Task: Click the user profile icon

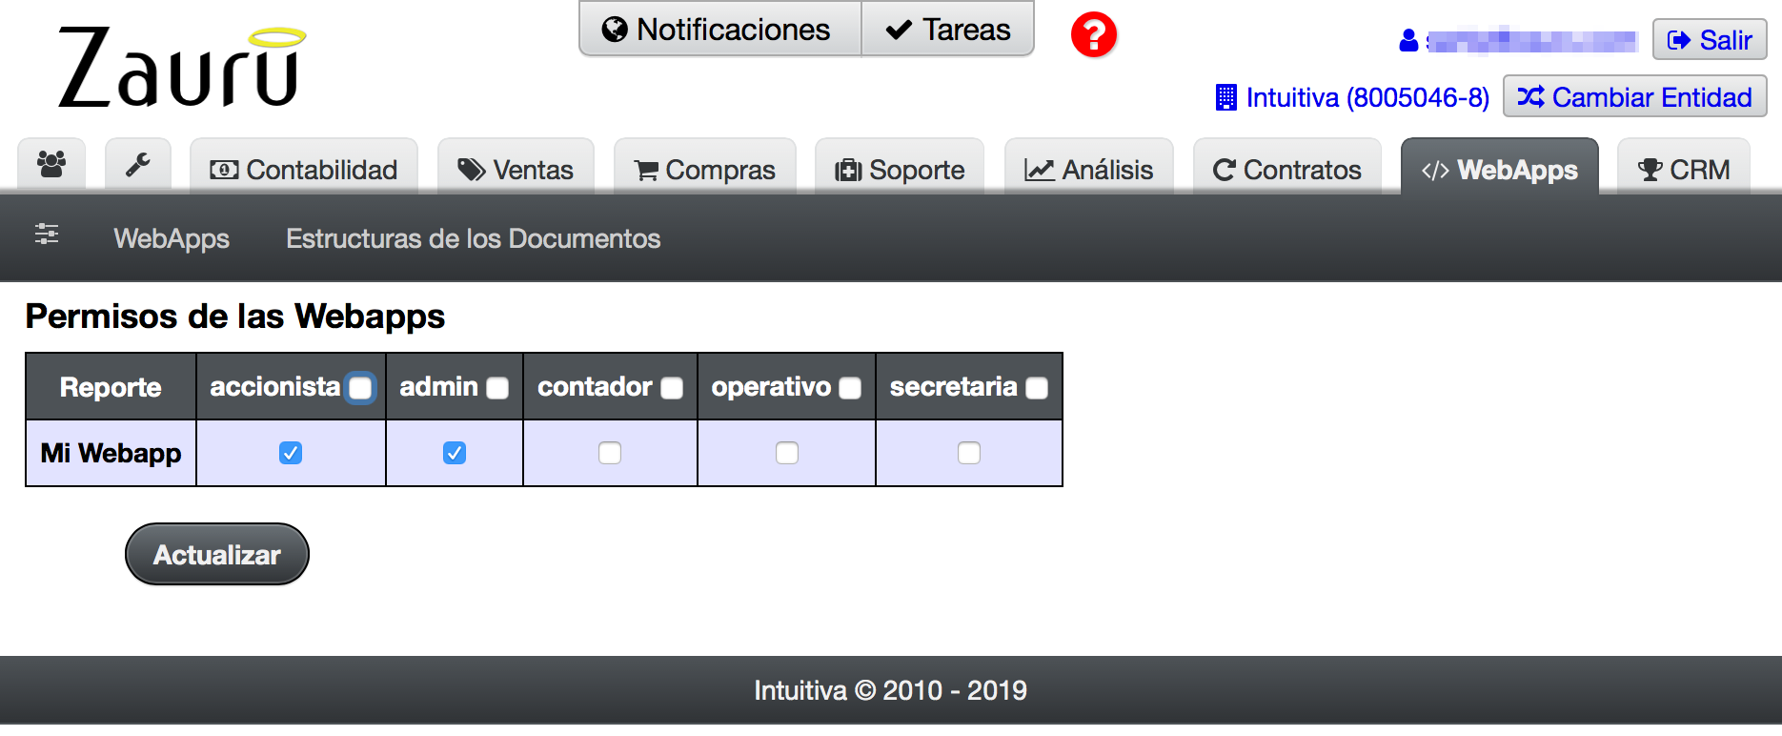Action: (x=1408, y=40)
